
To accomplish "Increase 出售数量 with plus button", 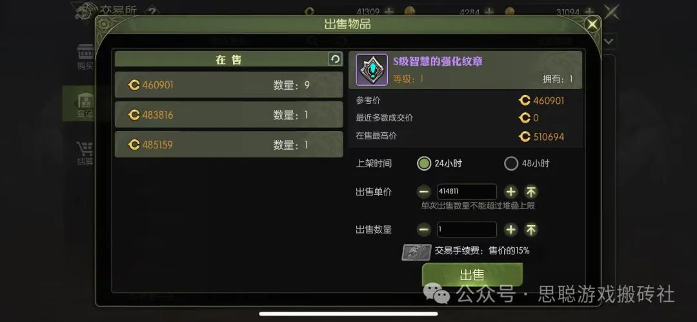I will pyautogui.click(x=511, y=230).
